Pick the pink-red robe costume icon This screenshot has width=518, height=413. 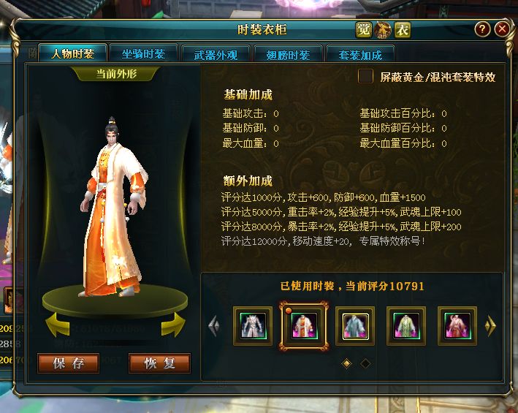(x=457, y=326)
